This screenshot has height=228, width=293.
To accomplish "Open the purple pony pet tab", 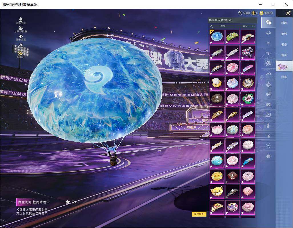I will [284, 66].
